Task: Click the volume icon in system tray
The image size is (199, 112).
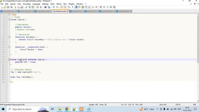Action: pyautogui.click(x=175, y=109)
